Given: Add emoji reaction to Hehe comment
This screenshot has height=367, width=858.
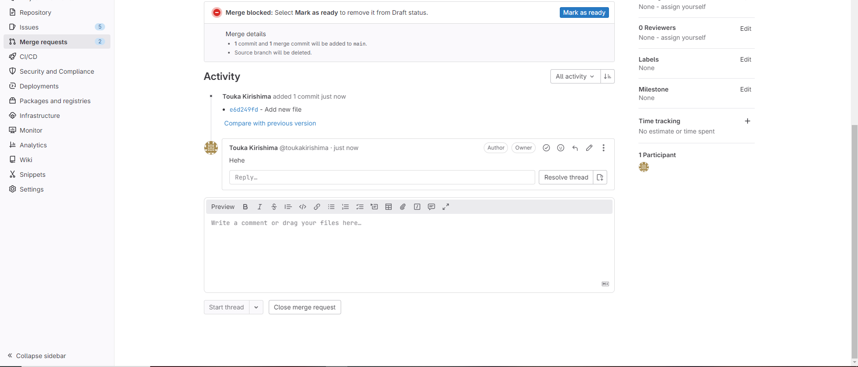Looking at the screenshot, I should pyautogui.click(x=561, y=148).
